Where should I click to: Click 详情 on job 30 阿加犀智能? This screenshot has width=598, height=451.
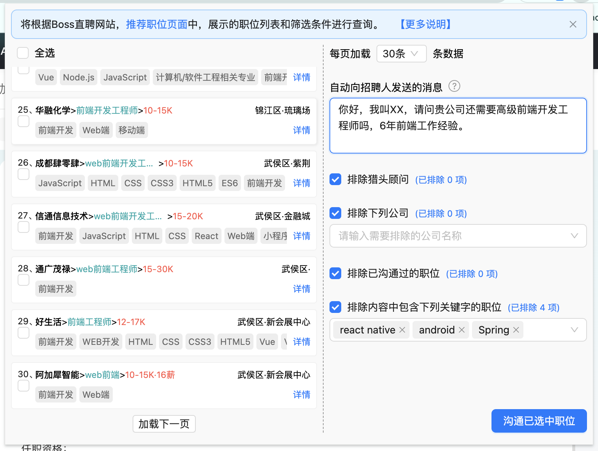302,394
